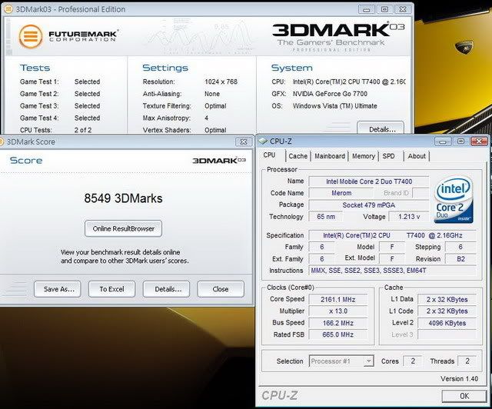The width and height of the screenshot is (492, 409).
Task: Click the CPU-Z title bar icon
Action: pos(262,141)
